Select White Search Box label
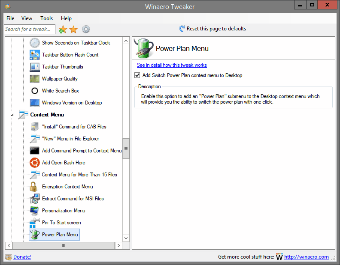 [60, 91]
